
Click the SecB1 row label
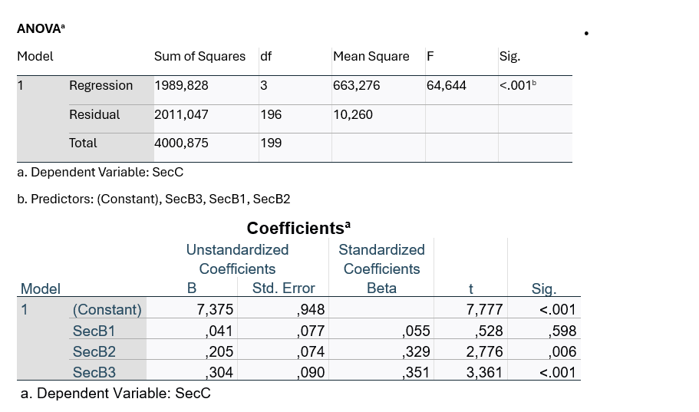click(94, 331)
